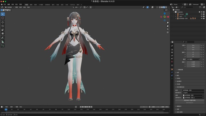Collapse the Collection in outliner
Screen dimensions: 206x116
coord(174,12)
